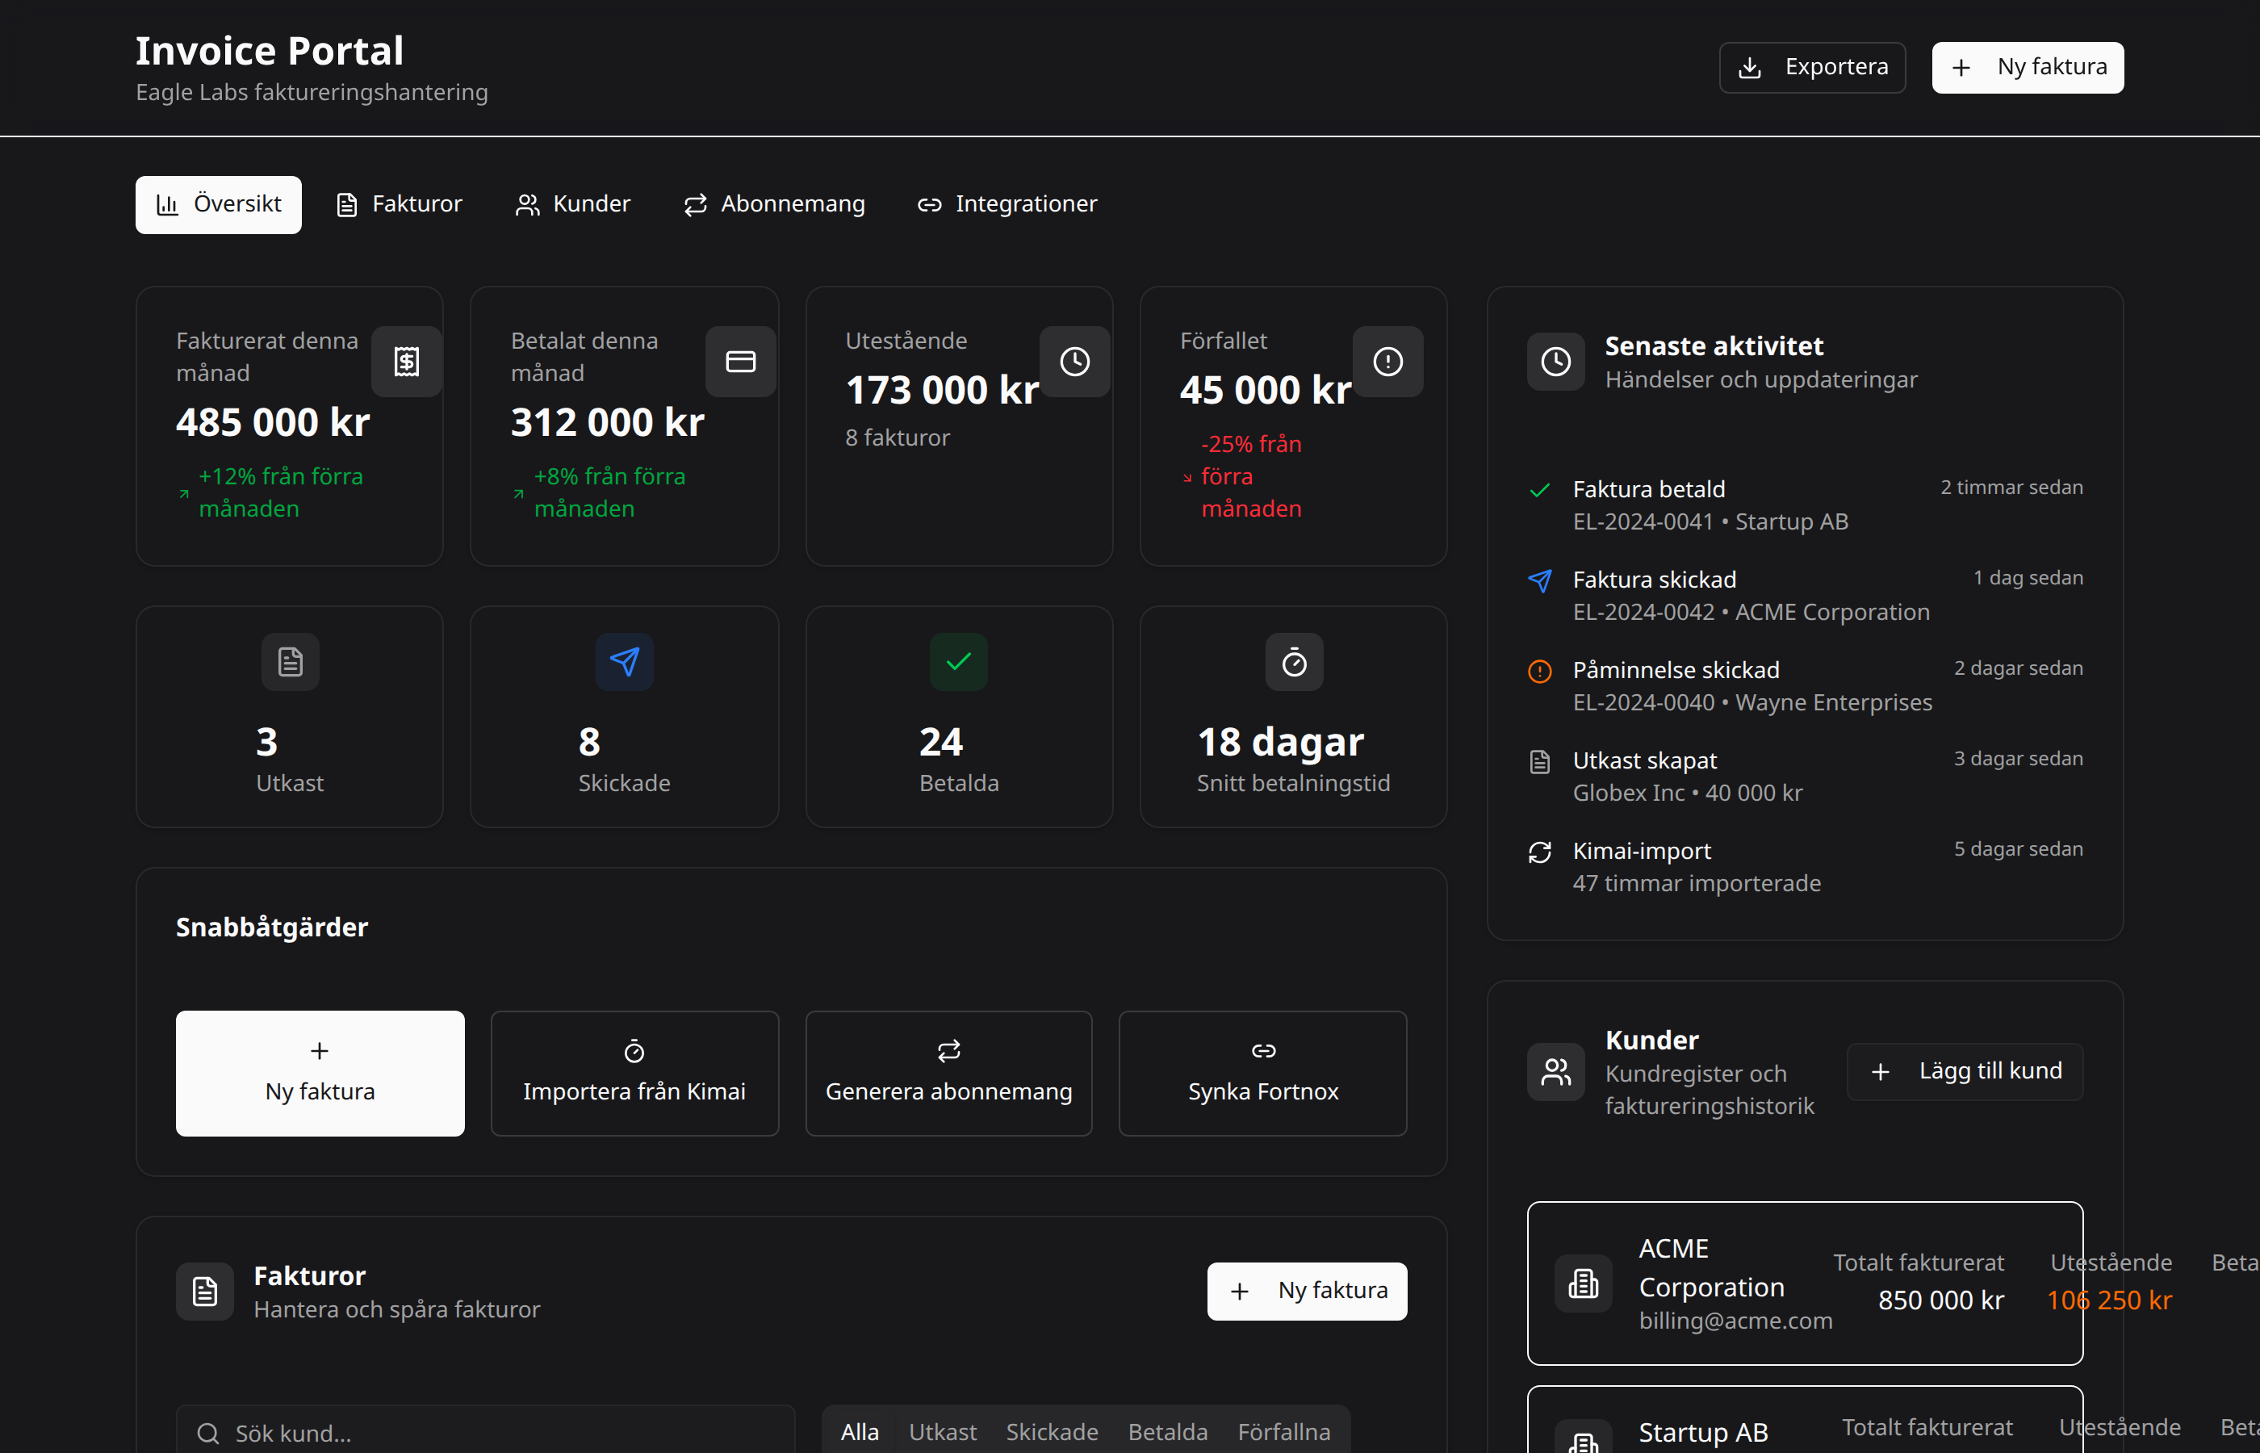2260x1453 pixels.
Task: Switch to the Fakturor tab
Action: coord(399,203)
